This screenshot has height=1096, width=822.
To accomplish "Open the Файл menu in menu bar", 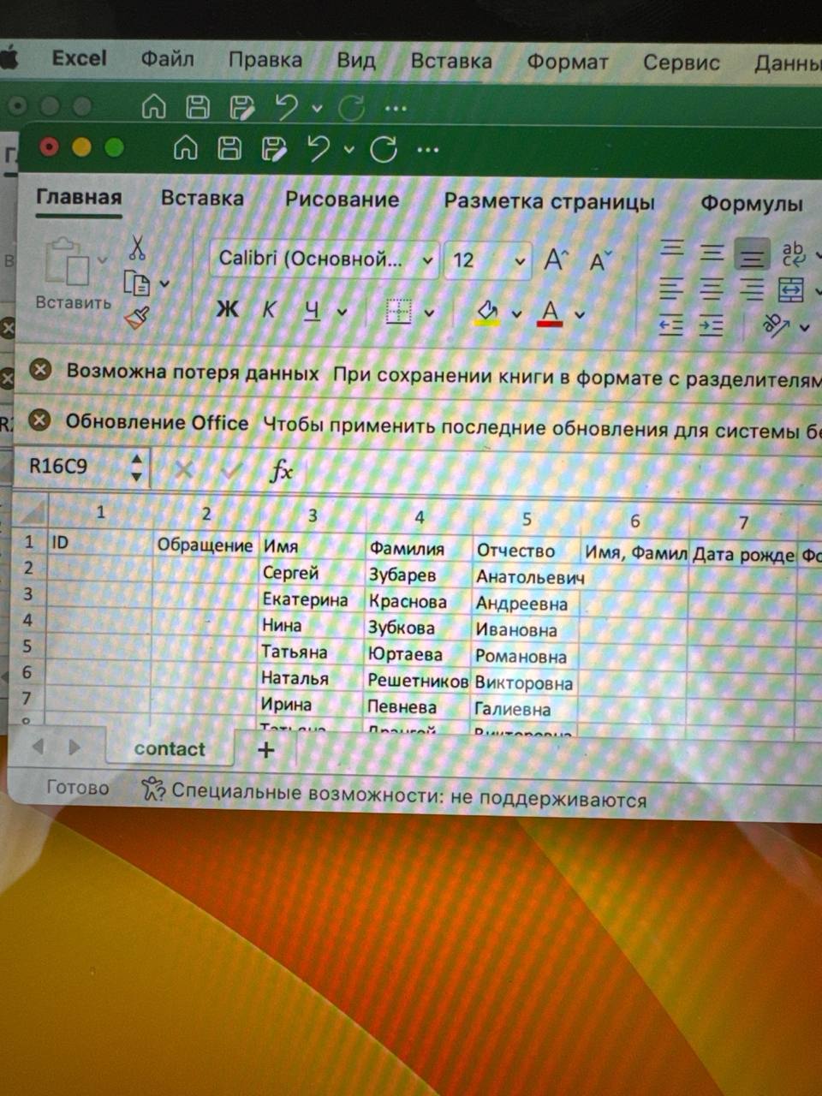I will coord(167,59).
